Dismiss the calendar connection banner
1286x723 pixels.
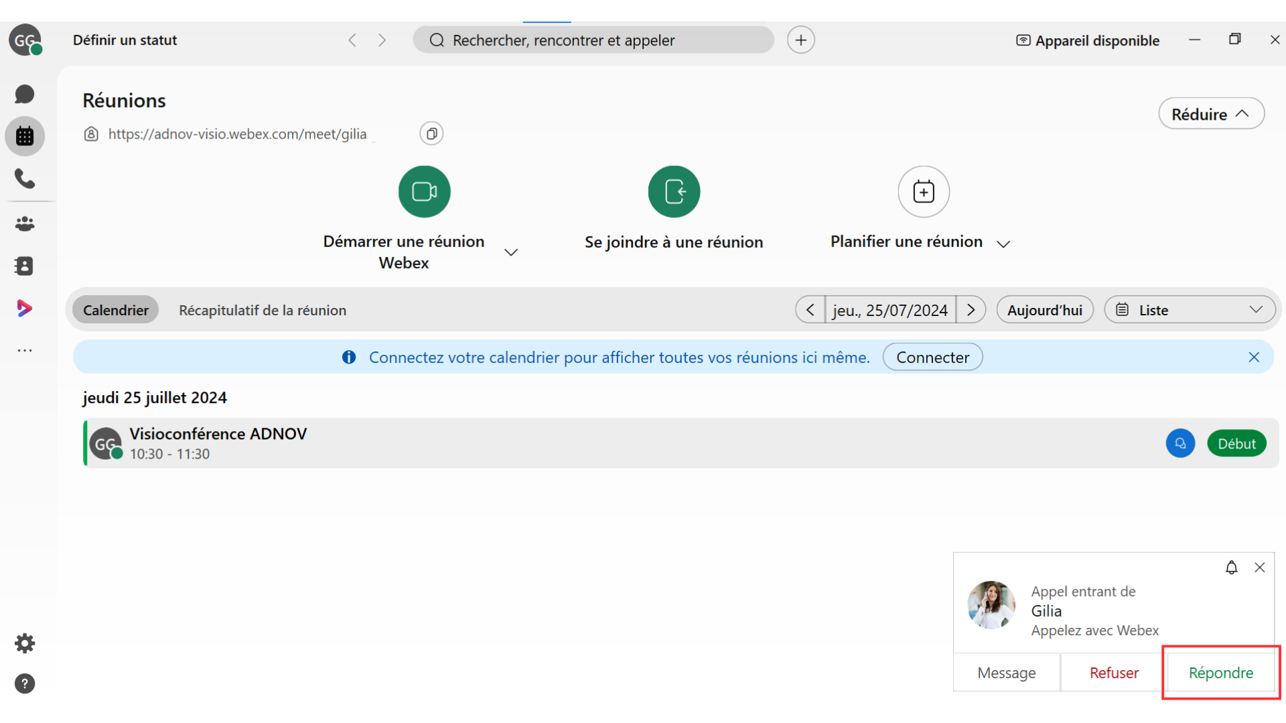(1255, 357)
